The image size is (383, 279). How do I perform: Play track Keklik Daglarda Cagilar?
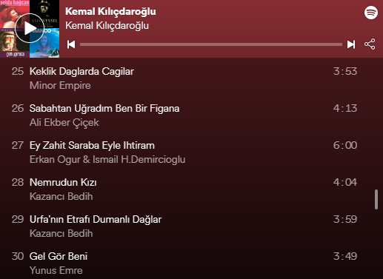click(x=184, y=78)
